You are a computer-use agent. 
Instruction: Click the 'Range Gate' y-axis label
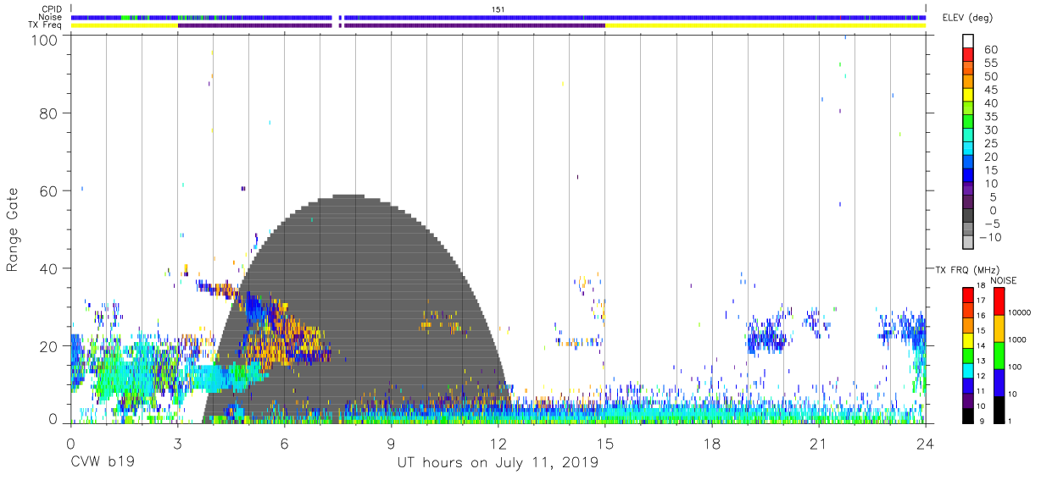click(13, 230)
